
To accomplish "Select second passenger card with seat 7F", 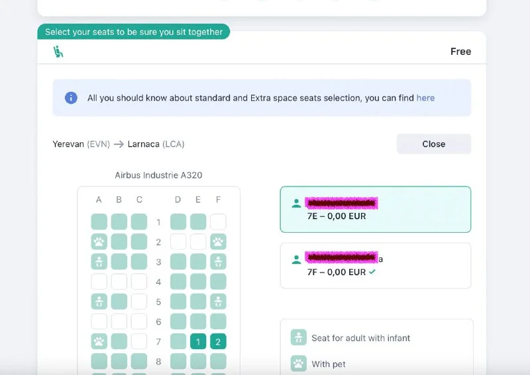I will (375, 265).
